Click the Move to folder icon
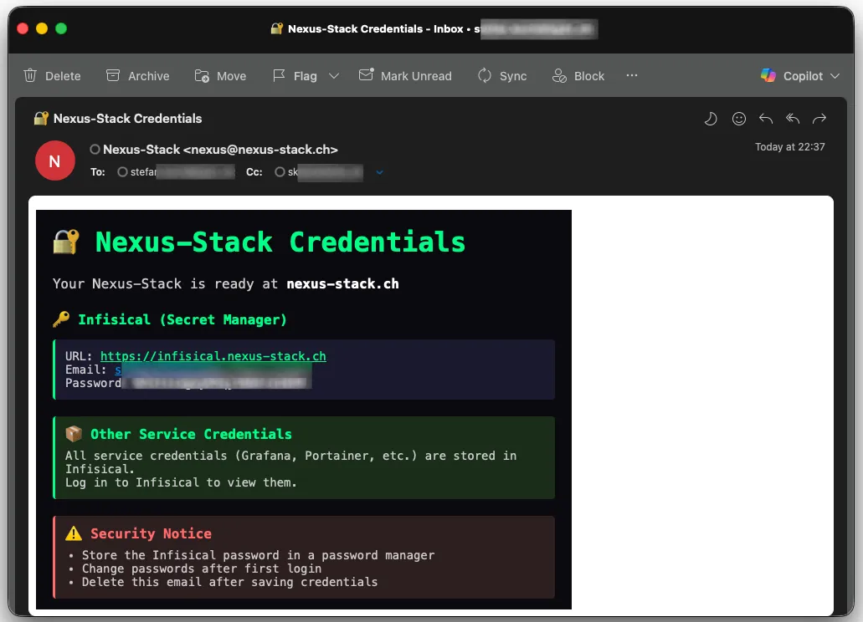Image resolution: width=863 pixels, height=622 pixels. tap(202, 76)
